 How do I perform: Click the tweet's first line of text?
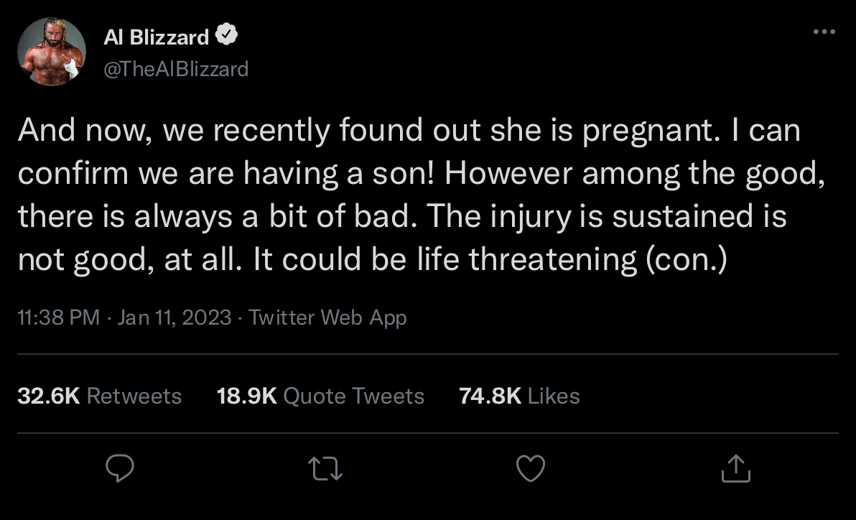[408, 131]
